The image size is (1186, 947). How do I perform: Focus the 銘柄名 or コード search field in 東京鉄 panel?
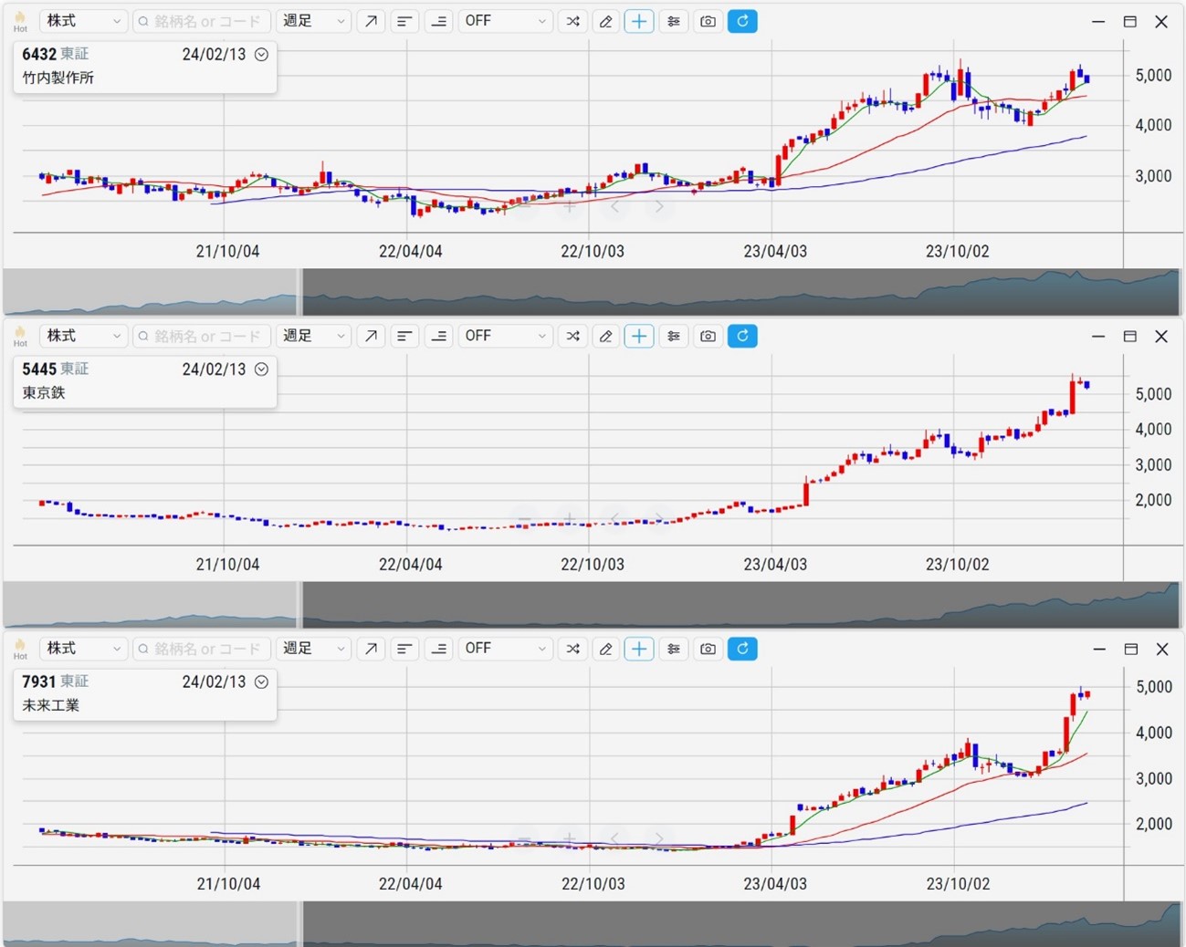pyautogui.click(x=203, y=336)
